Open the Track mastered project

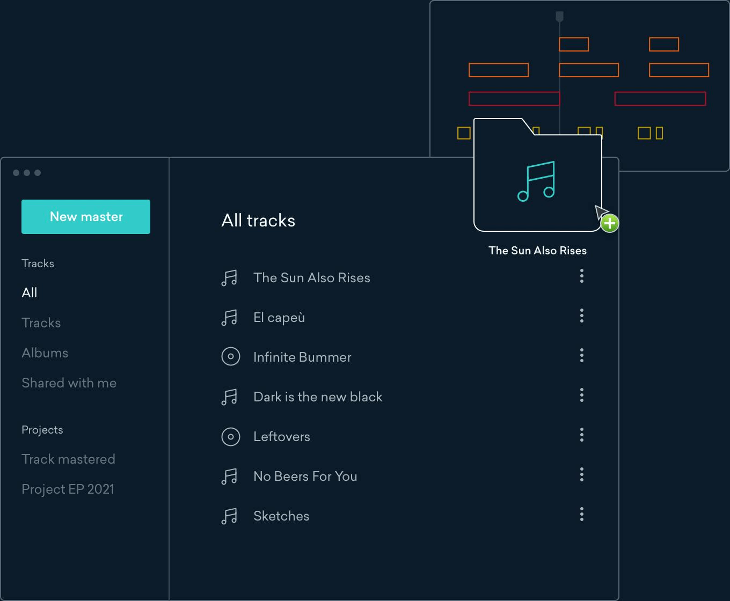click(68, 459)
